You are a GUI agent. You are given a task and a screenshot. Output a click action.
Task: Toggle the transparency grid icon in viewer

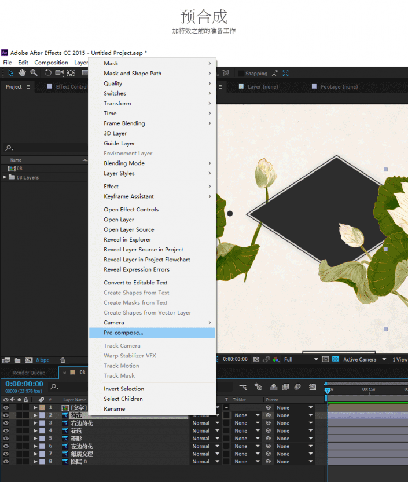coord(336,359)
